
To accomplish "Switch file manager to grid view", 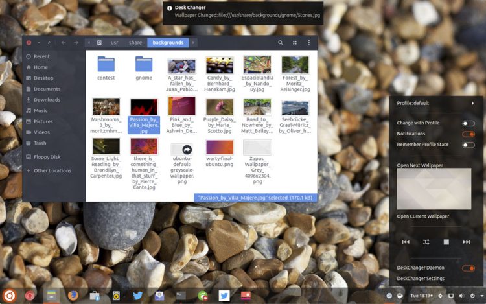I will coord(295,43).
